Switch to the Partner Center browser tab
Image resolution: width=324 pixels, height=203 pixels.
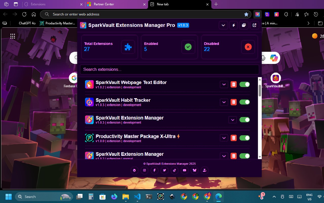(116, 4)
